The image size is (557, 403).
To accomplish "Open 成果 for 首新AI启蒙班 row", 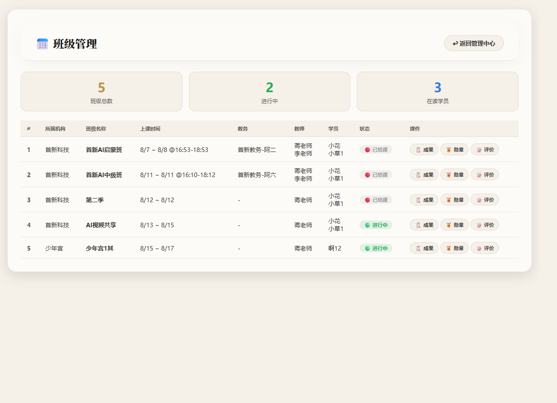I will pyautogui.click(x=424, y=150).
